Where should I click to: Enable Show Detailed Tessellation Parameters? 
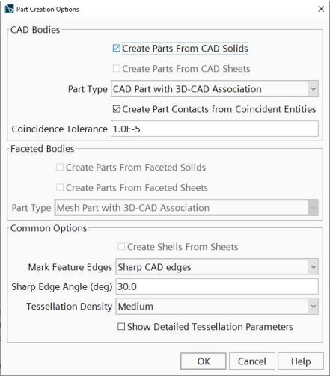[121, 326]
